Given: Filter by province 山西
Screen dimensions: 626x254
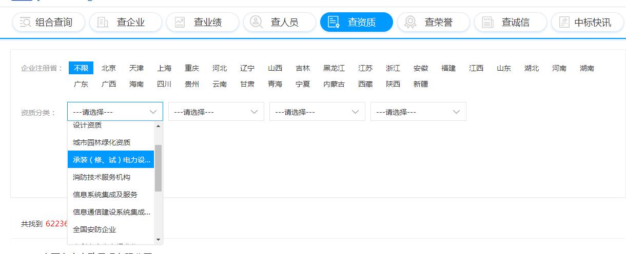Looking at the screenshot, I should [x=275, y=68].
